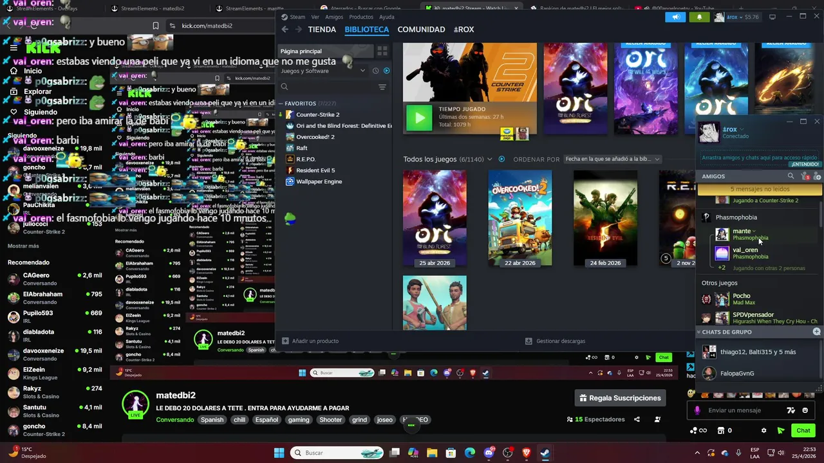Open Productos menu in Steam

tap(361, 17)
